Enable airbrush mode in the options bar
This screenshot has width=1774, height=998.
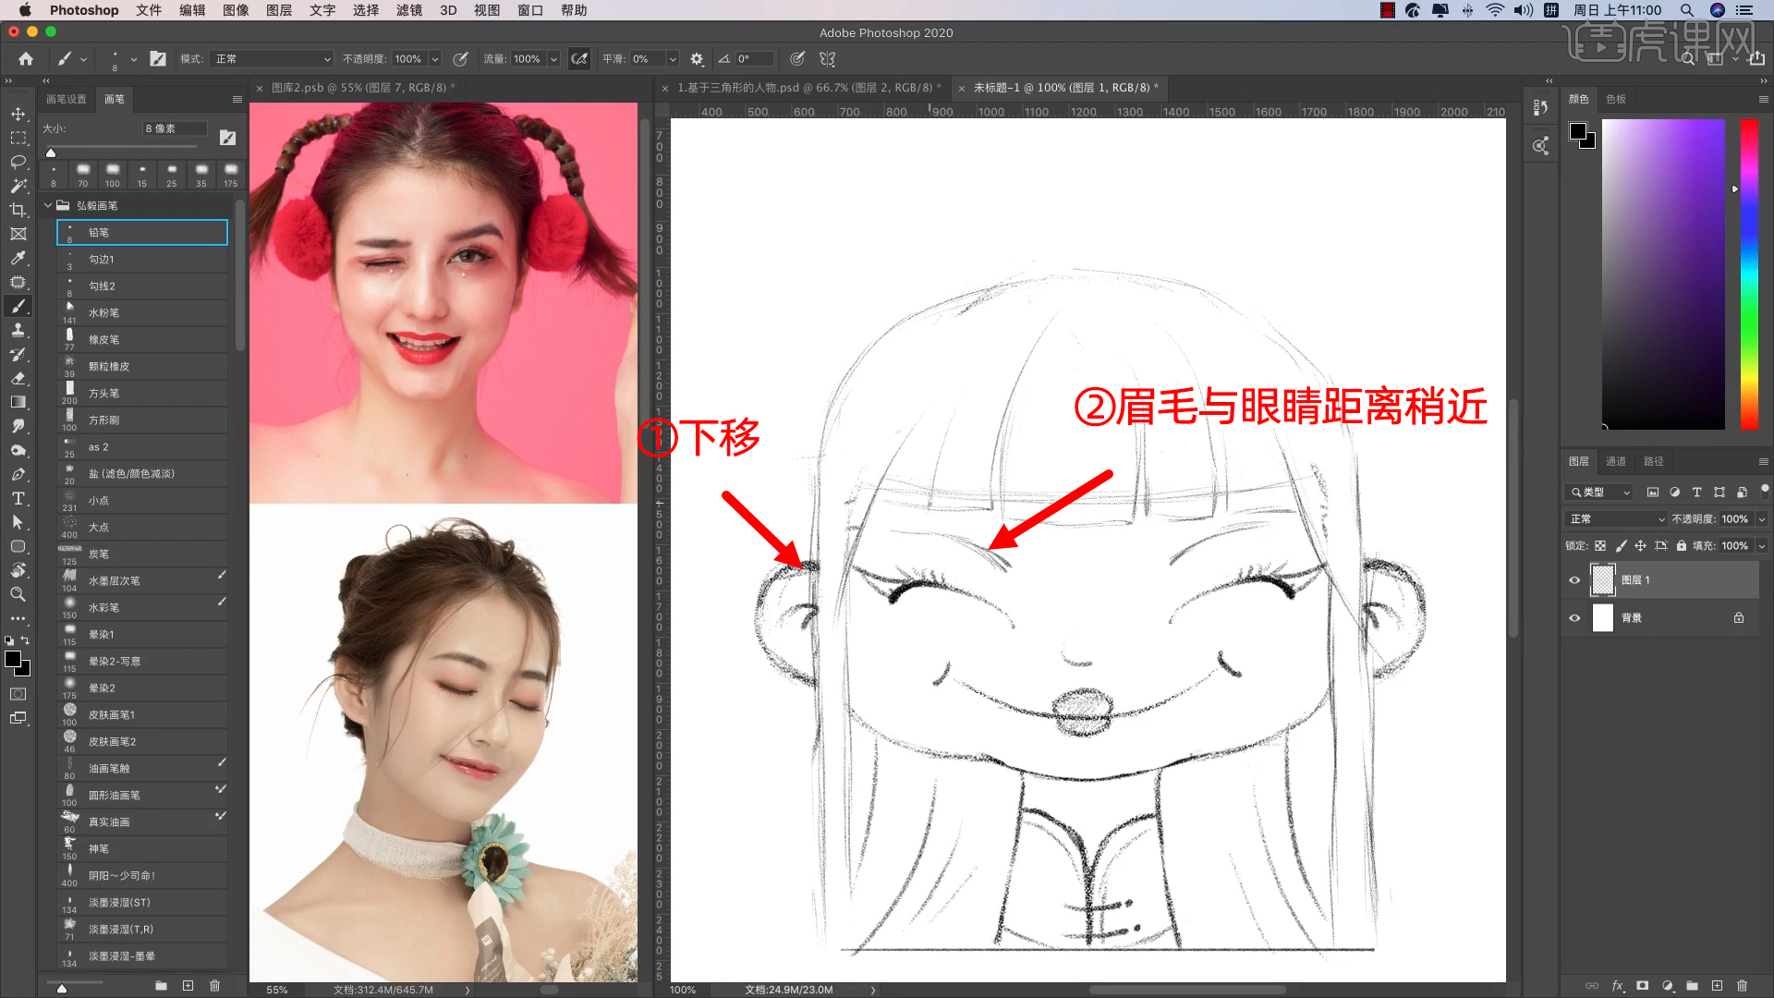point(579,58)
